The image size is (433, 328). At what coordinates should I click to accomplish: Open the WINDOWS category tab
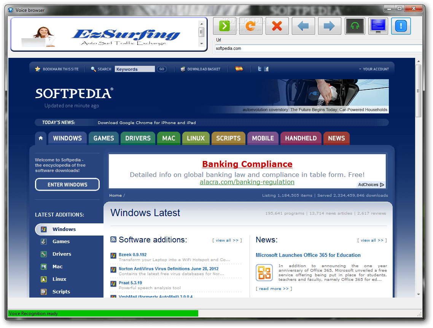click(67, 139)
